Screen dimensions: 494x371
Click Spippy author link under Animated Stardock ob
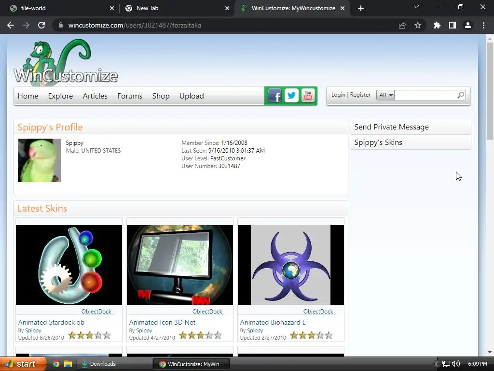[x=33, y=330]
